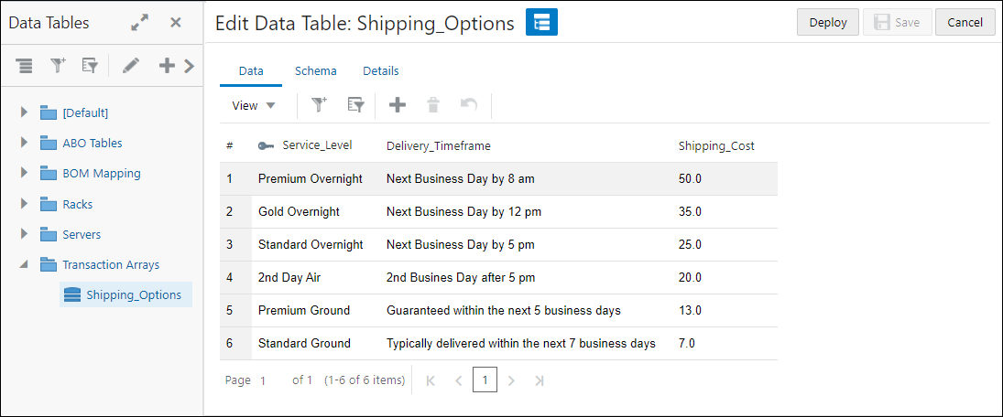Viewport: 1003px width, 417px height.
Task: Open the View dropdown menu
Action: point(254,105)
